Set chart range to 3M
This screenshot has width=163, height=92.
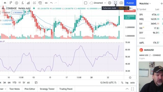tap(5, 83)
